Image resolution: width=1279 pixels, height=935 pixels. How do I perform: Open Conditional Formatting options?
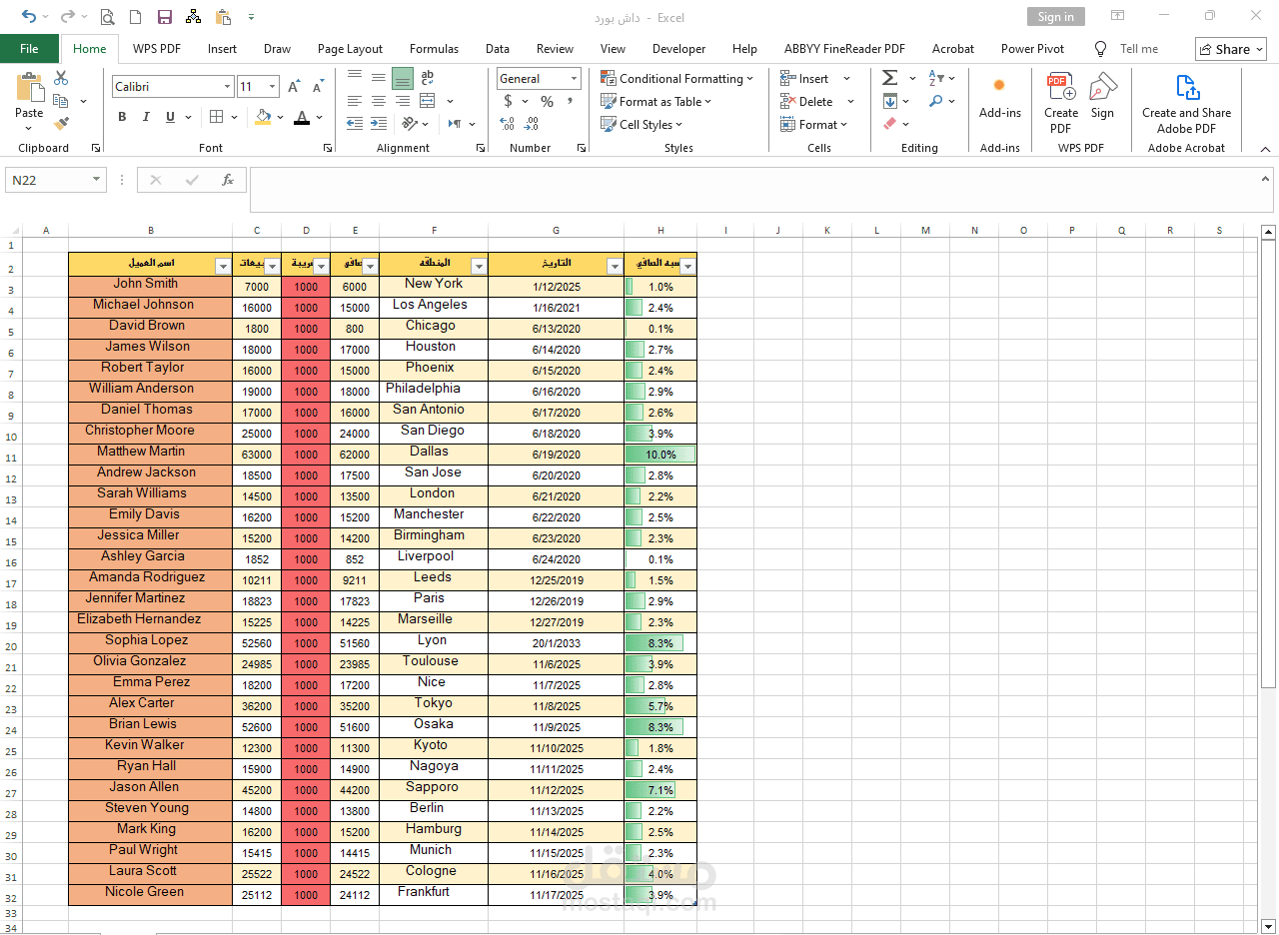coord(678,78)
